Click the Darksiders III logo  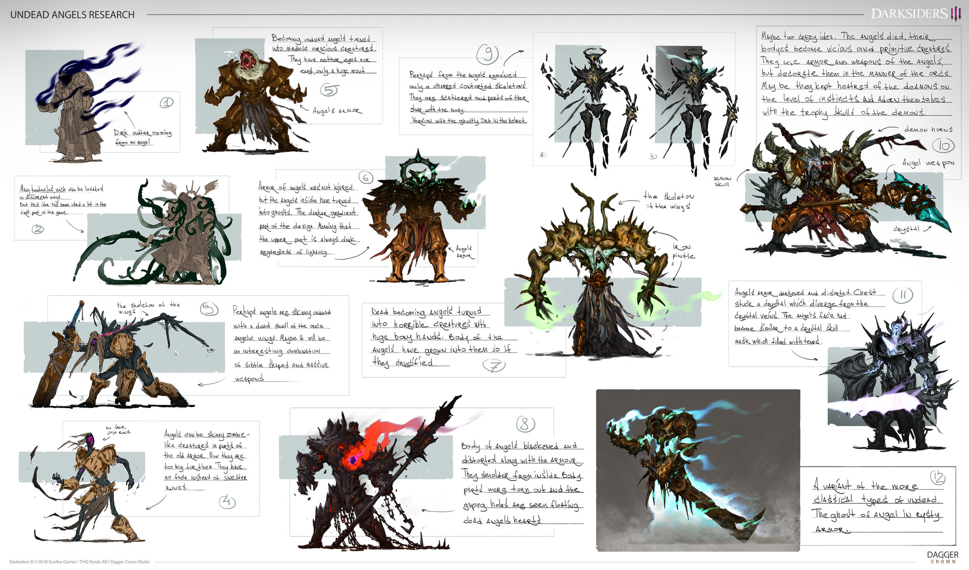tap(915, 14)
